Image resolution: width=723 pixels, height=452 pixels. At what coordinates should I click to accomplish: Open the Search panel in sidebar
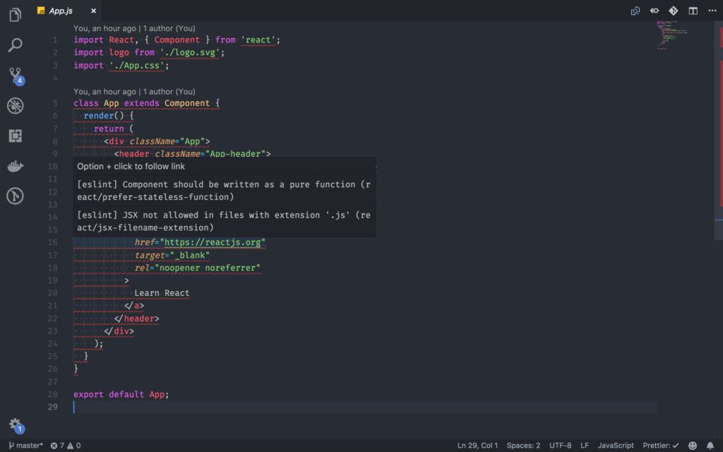pyautogui.click(x=15, y=45)
